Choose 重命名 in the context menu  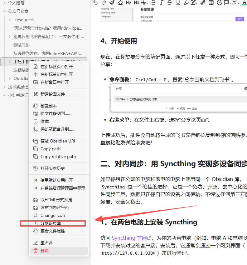[x=59, y=243]
